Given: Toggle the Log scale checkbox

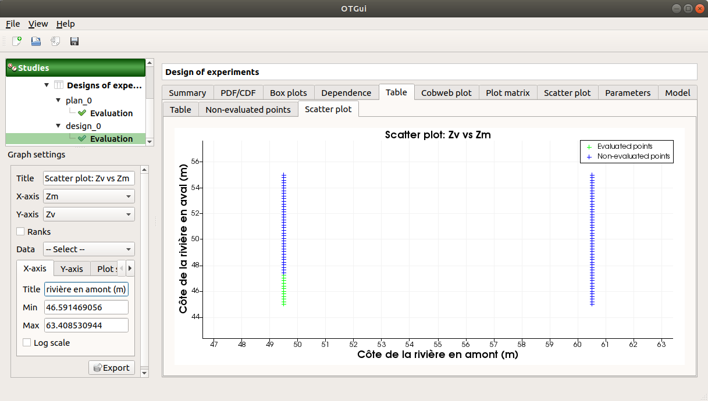Looking at the screenshot, I should pos(27,343).
